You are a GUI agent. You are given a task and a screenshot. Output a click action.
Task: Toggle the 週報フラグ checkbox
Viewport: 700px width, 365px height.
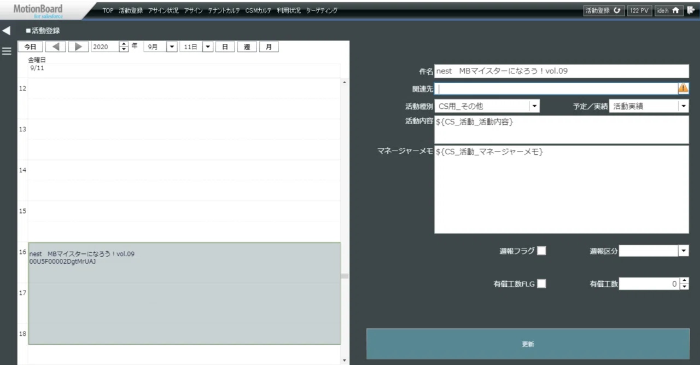(541, 251)
